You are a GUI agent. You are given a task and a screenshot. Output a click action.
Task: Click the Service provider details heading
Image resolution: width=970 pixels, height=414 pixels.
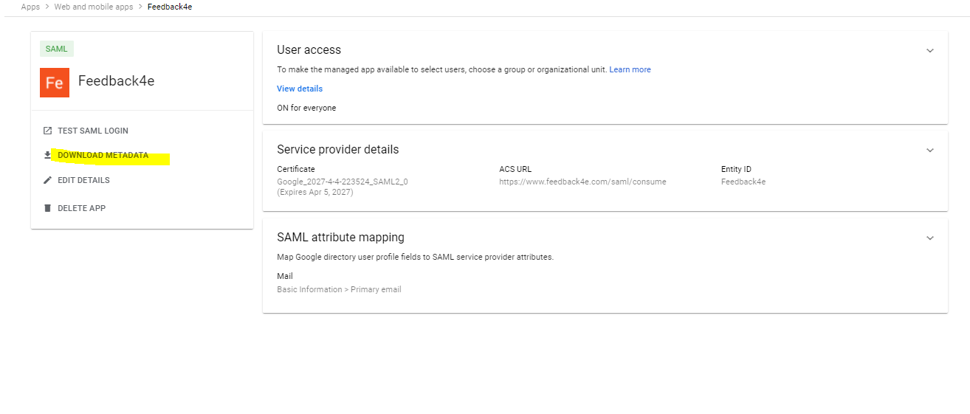coord(337,149)
